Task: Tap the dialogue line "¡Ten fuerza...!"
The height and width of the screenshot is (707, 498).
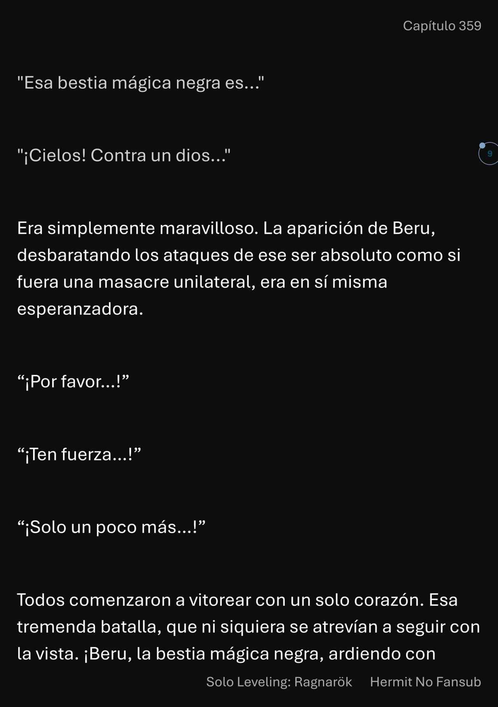Action: point(79,454)
